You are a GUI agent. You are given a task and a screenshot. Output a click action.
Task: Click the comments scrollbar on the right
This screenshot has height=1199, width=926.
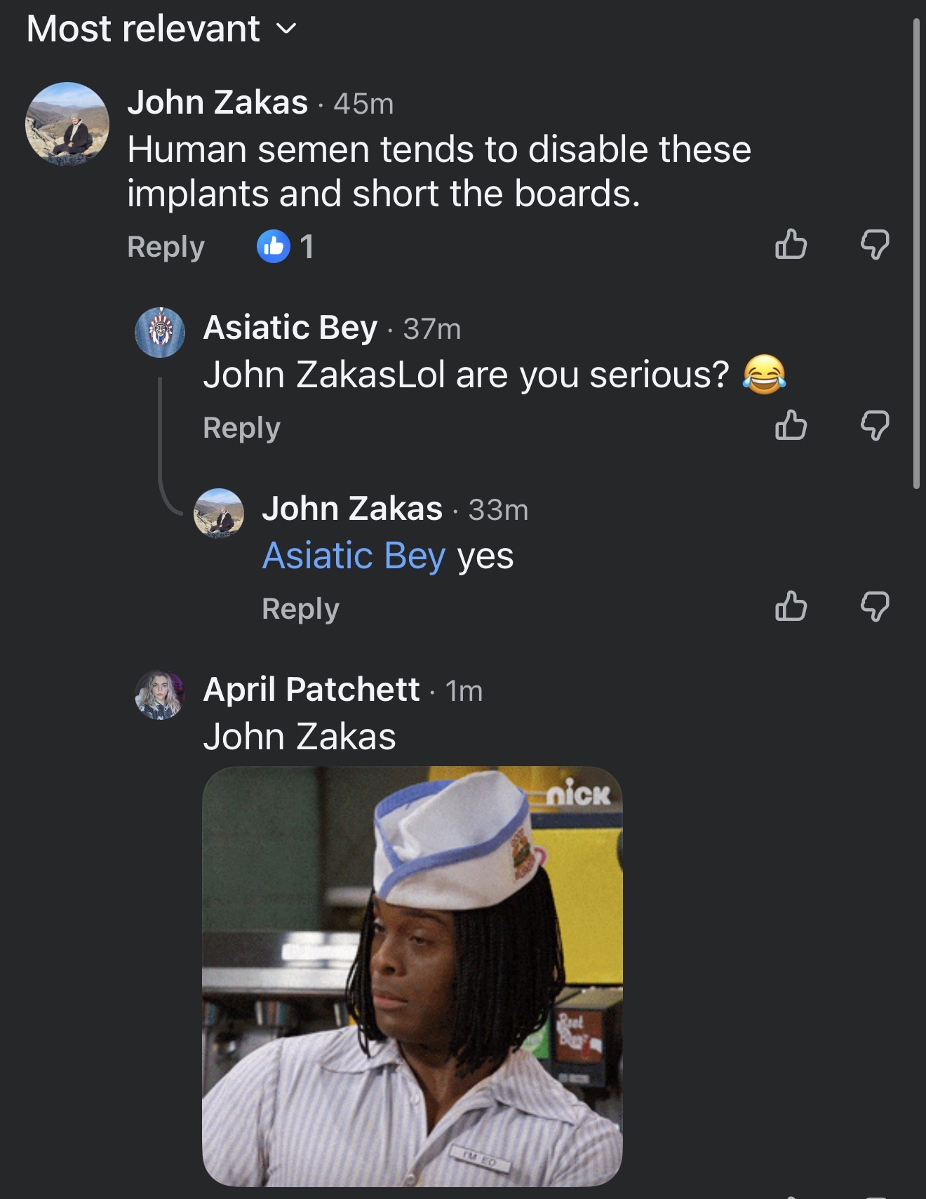[916, 253]
